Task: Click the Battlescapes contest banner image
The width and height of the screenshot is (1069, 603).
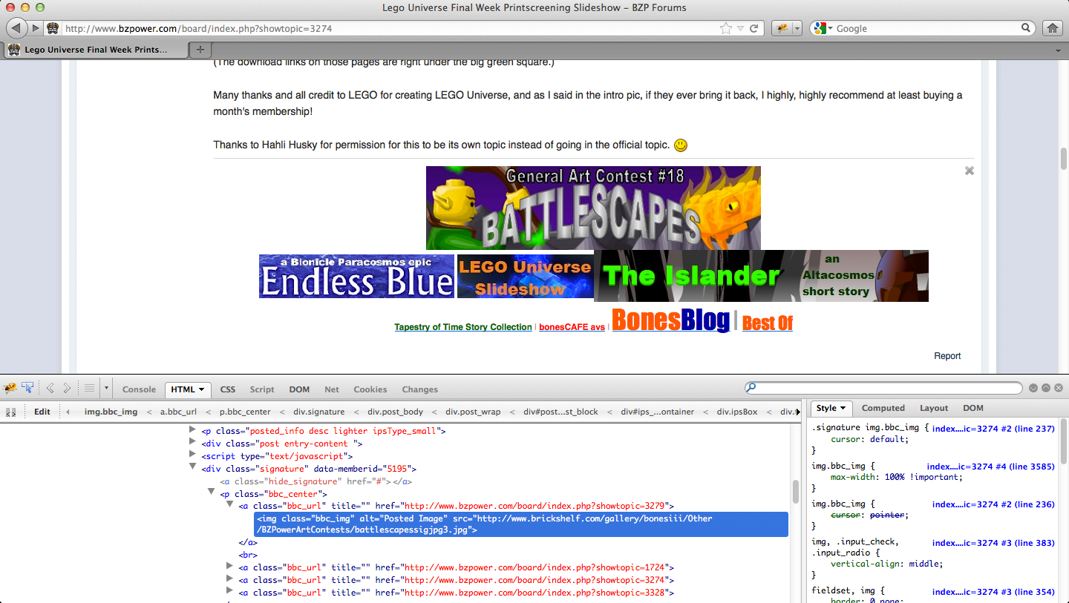Action: [x=593, y=208]
